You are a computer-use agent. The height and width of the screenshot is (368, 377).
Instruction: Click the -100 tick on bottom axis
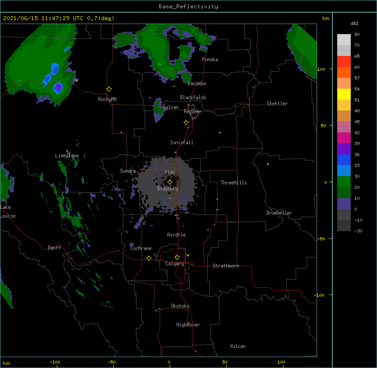coord(55,362)
